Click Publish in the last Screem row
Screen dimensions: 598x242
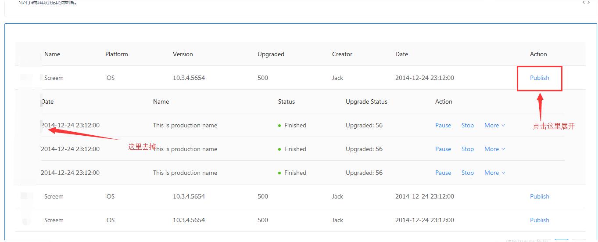coord(539,220)
